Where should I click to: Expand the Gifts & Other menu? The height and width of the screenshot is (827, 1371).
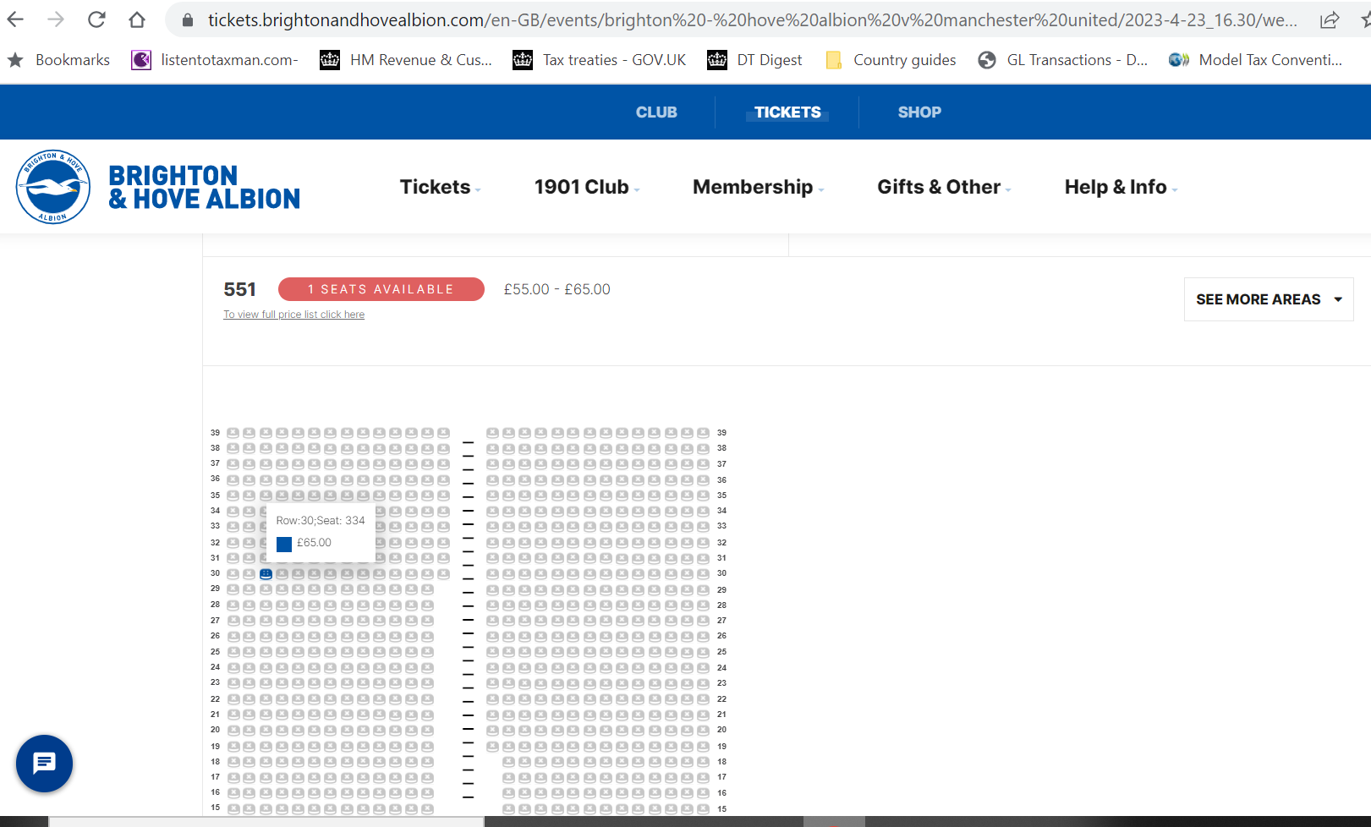tap(944, 187)
